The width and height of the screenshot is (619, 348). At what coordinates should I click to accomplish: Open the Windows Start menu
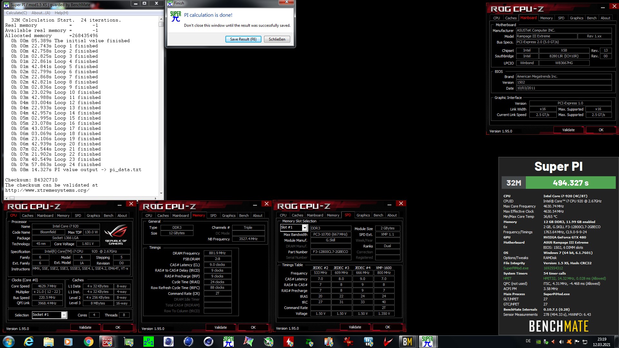tap(9, 342)
